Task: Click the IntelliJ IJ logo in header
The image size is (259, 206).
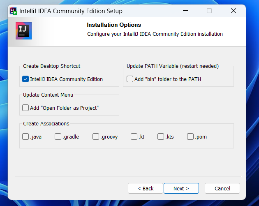Action: pos(23,31)
